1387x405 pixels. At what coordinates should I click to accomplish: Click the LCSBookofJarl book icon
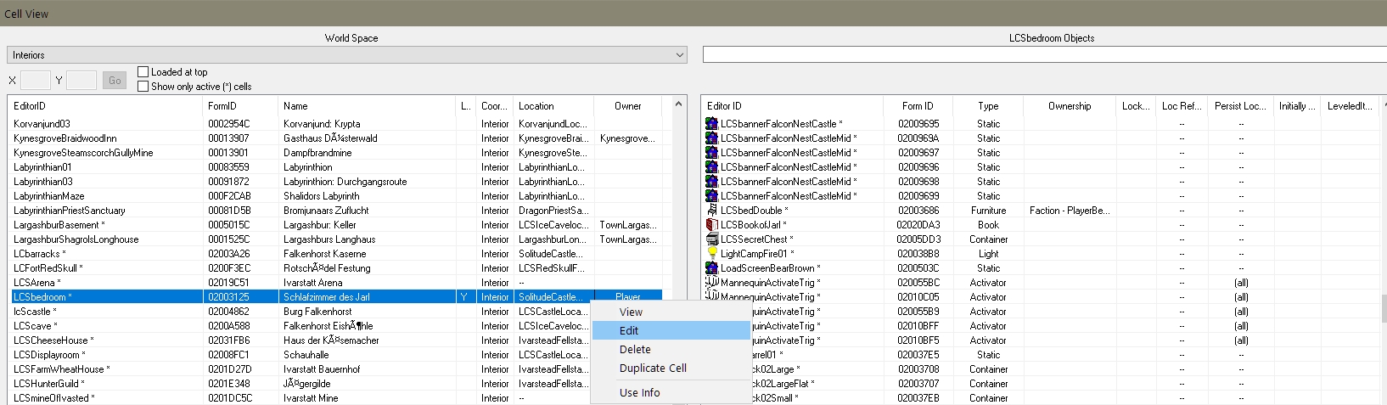(711, 225)
